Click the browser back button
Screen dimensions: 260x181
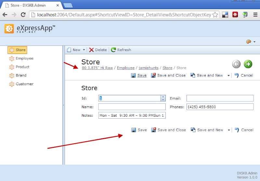5,15
